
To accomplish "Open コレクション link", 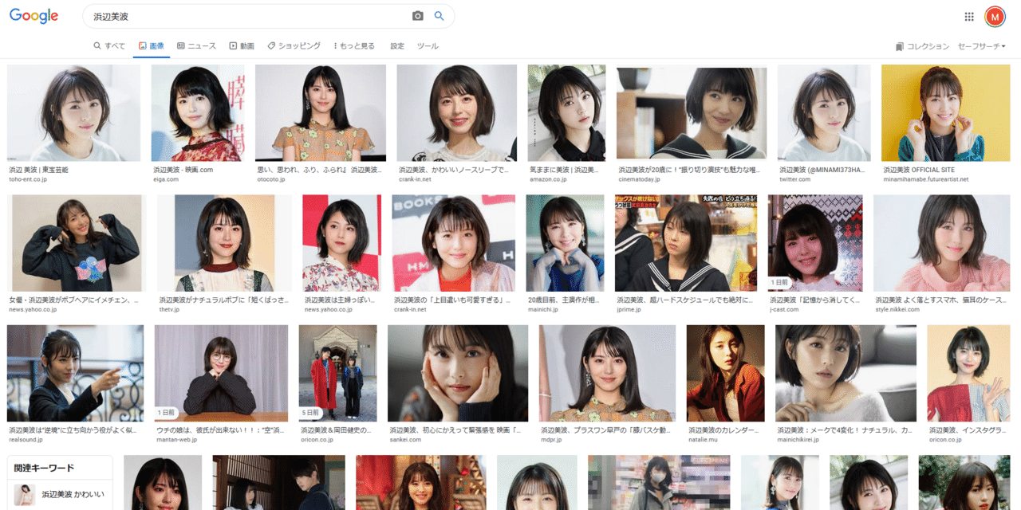I will click(x=922, y=46).
